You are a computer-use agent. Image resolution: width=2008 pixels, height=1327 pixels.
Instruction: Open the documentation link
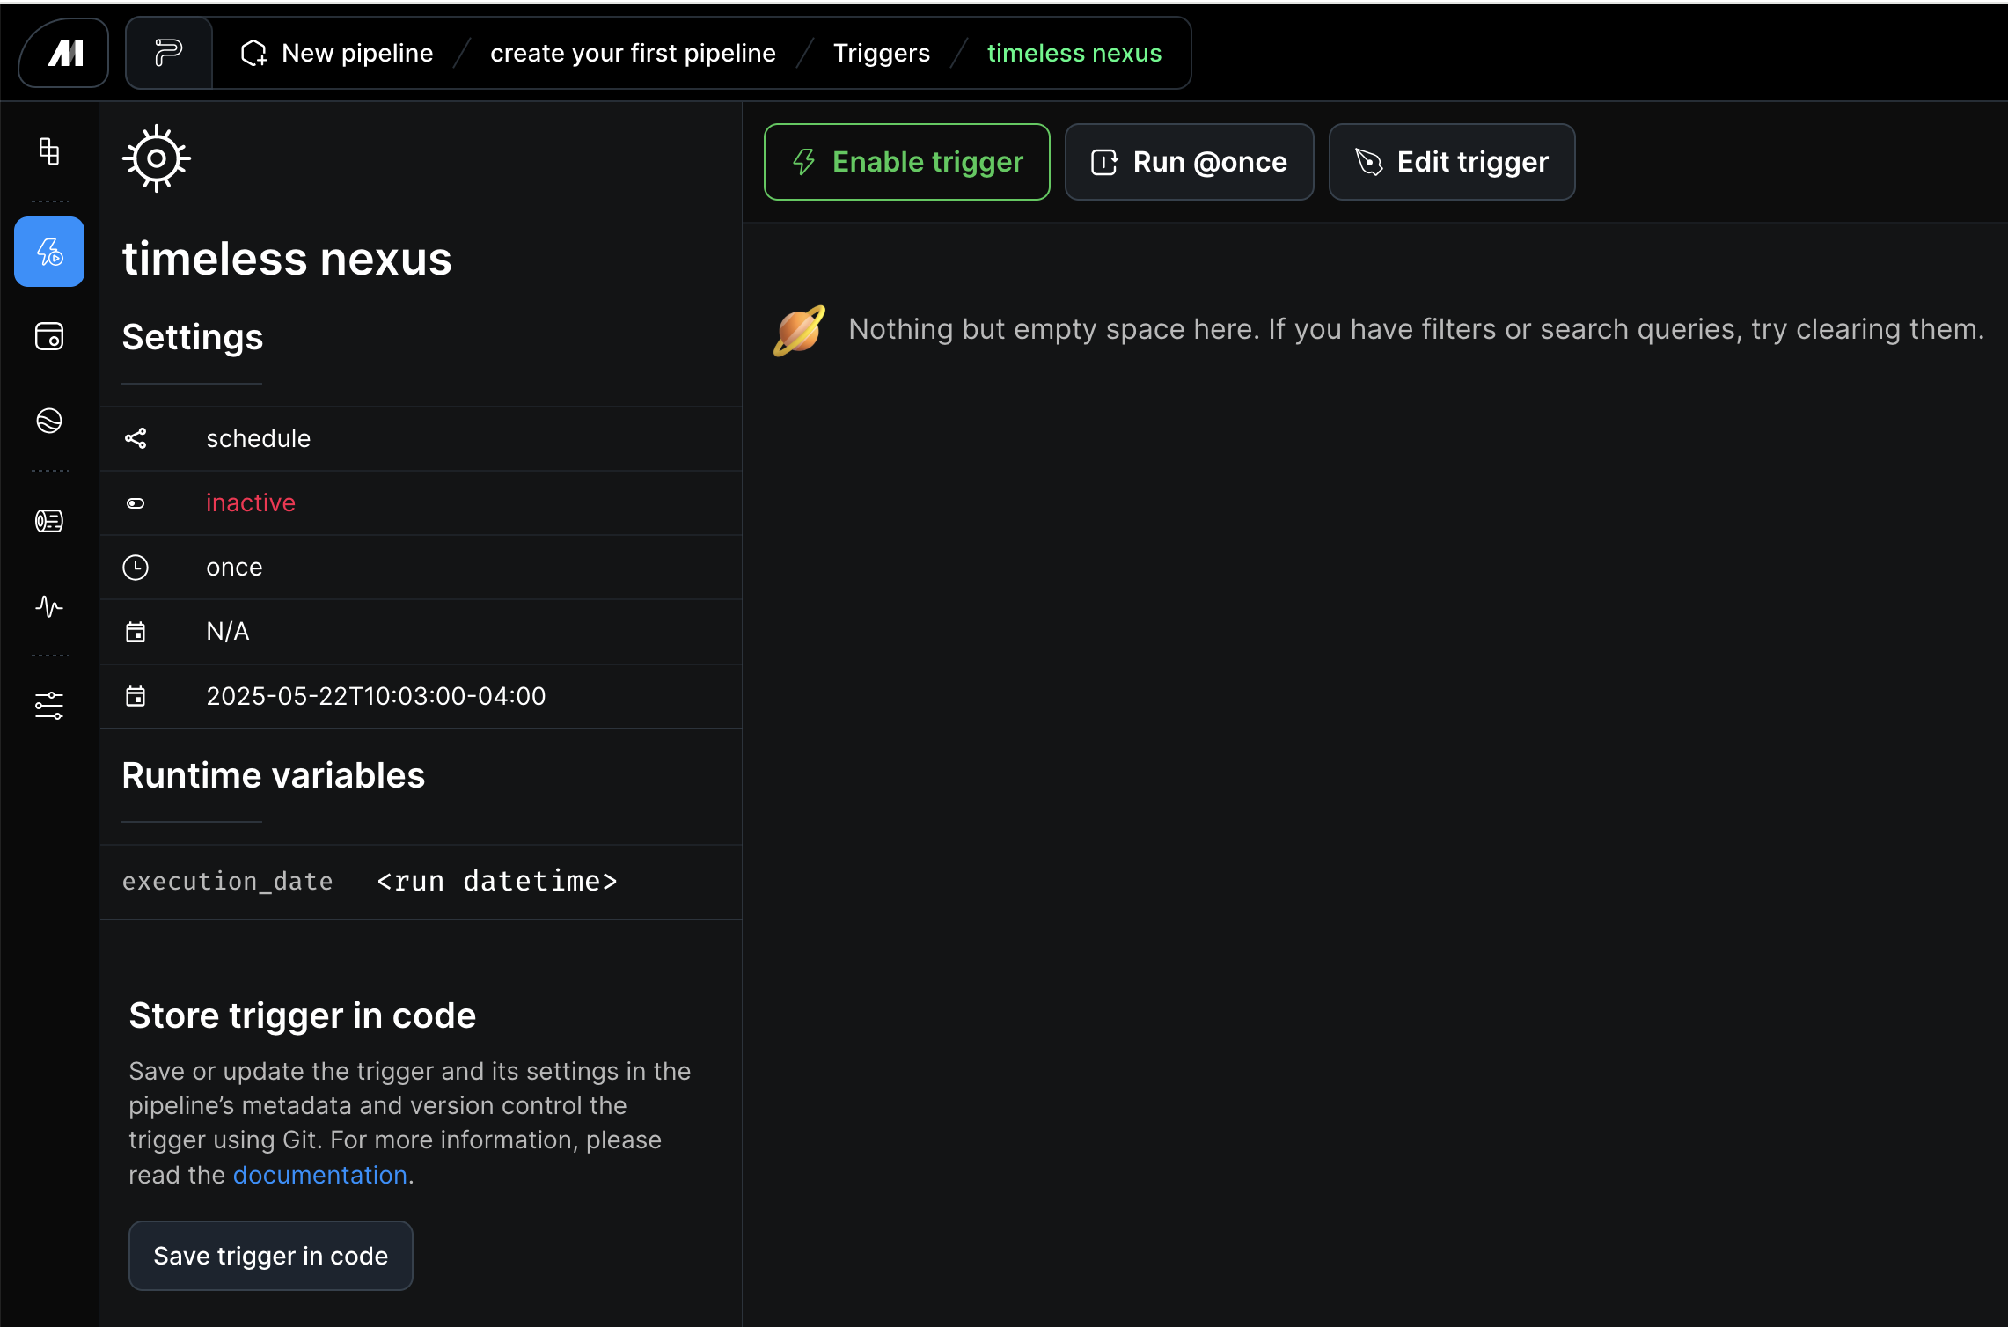(319, 1175)
